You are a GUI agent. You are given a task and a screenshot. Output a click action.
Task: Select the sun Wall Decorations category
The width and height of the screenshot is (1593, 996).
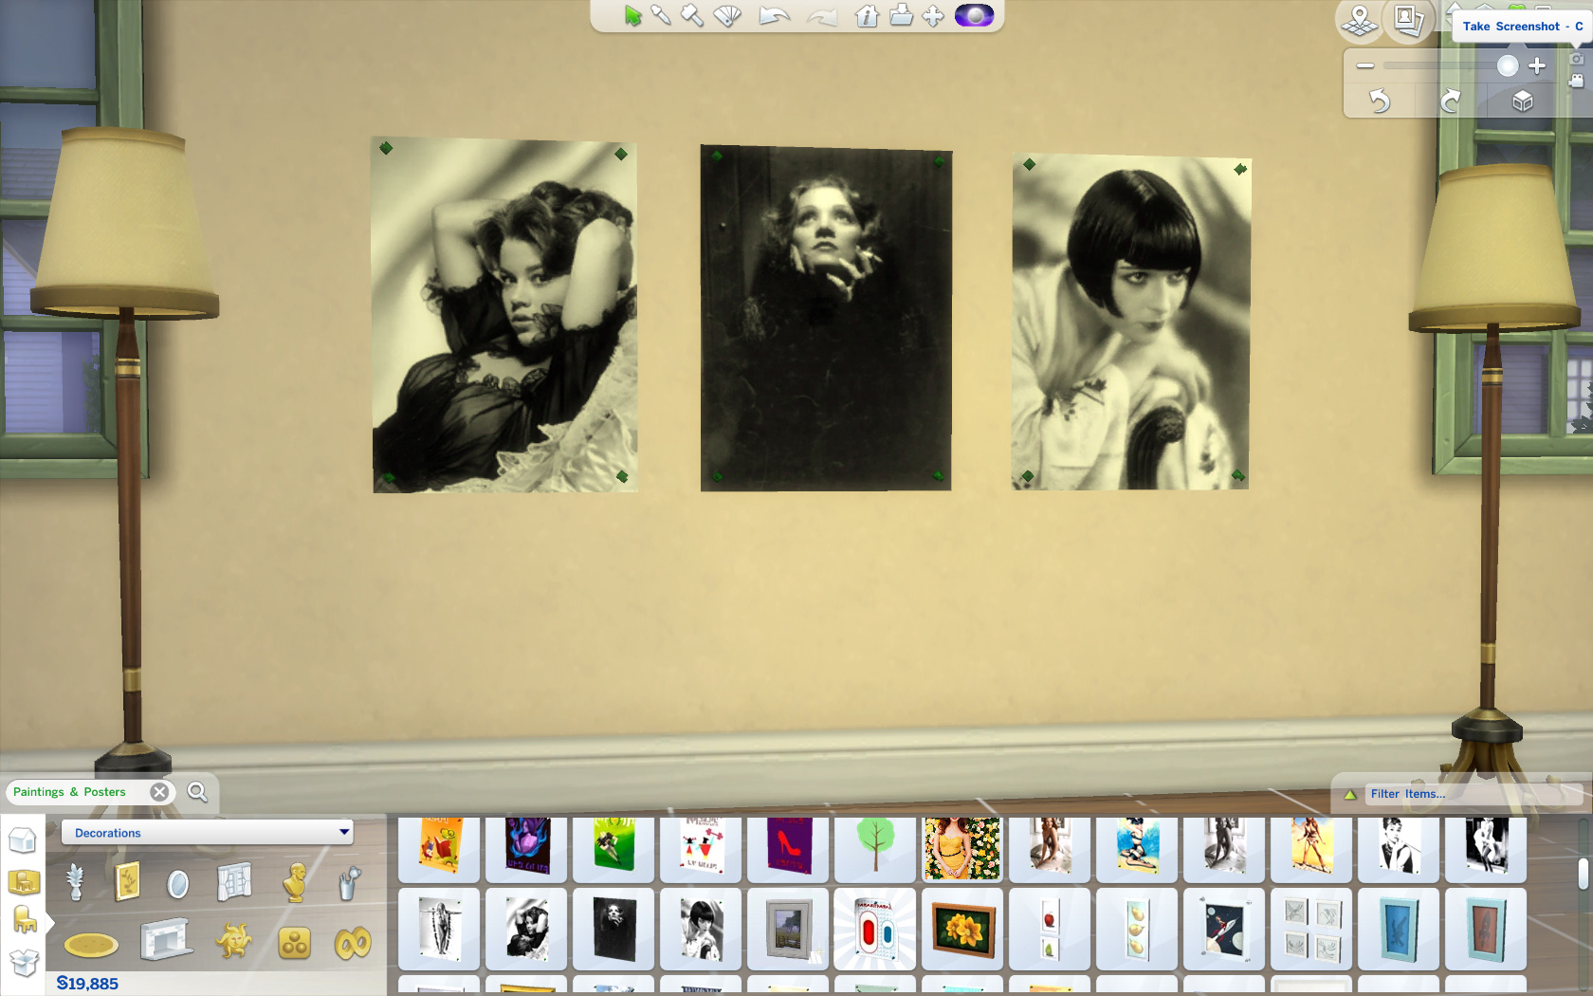click(x=233, y=942)
